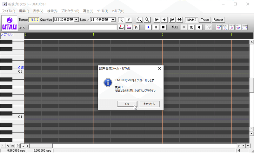Click the MIDI speaker icon
The width and height of the screenshot is (254, 153).
(199, 27)
